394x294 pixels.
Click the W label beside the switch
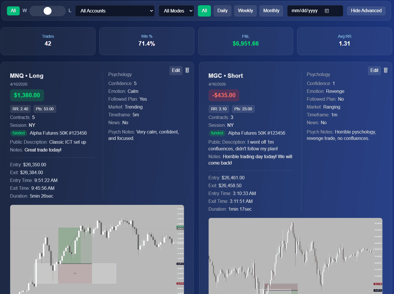[x=25, y=11]
